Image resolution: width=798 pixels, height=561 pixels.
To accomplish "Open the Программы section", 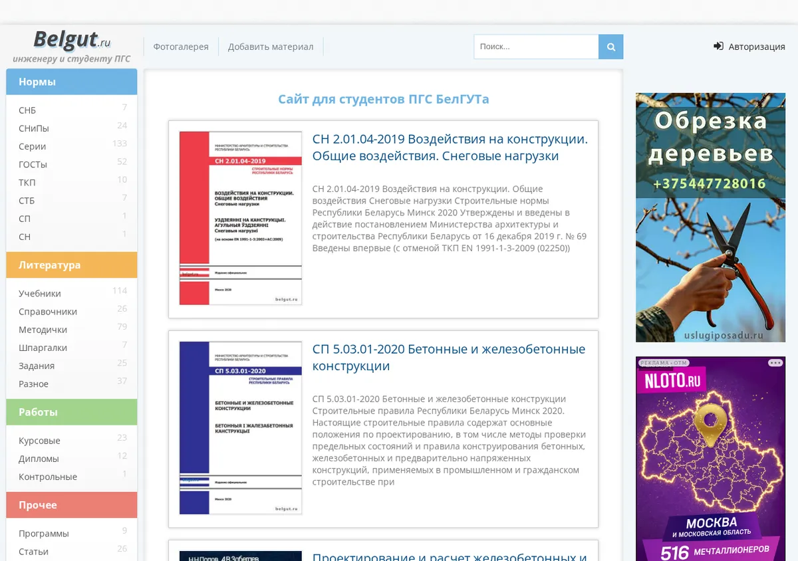I will (44, 534).
